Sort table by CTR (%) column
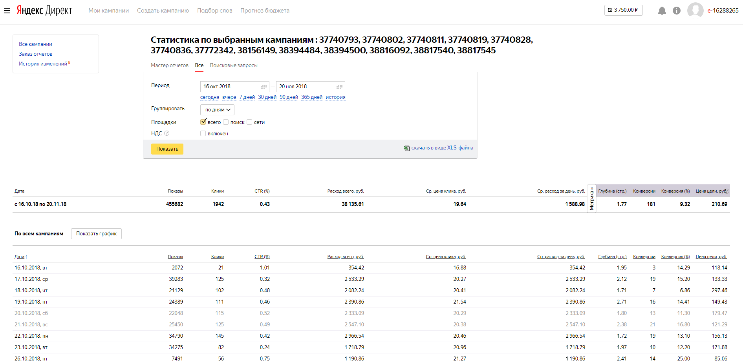743x364 pixels. pos(262,257)
